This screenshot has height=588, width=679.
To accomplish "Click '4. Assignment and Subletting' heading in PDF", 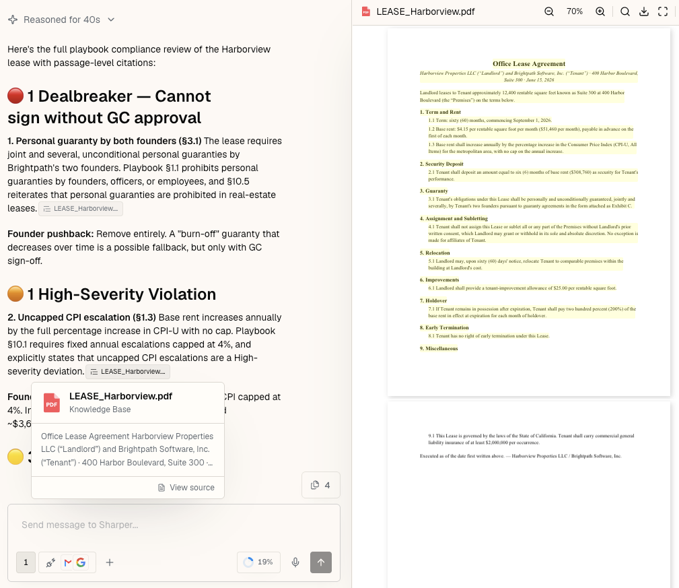I will 454,218.
